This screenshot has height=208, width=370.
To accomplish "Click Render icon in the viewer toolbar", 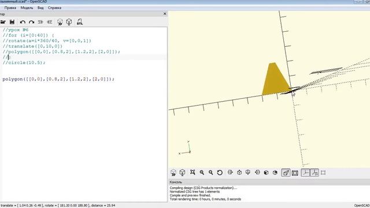I will coord(182,173).
